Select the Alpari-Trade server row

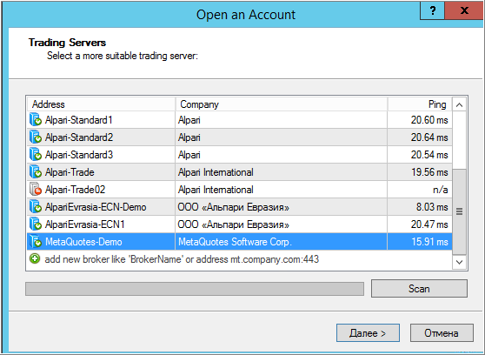click(x=239, y=172)
